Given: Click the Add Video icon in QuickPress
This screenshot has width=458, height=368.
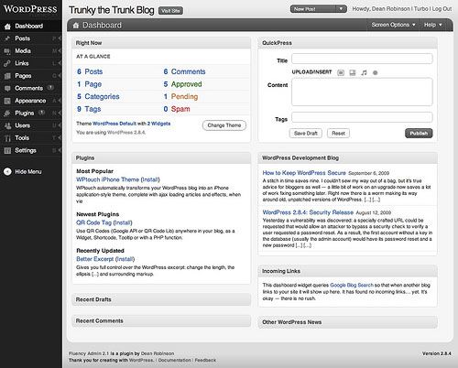Looking at the screenshot, I should point(353,72).
